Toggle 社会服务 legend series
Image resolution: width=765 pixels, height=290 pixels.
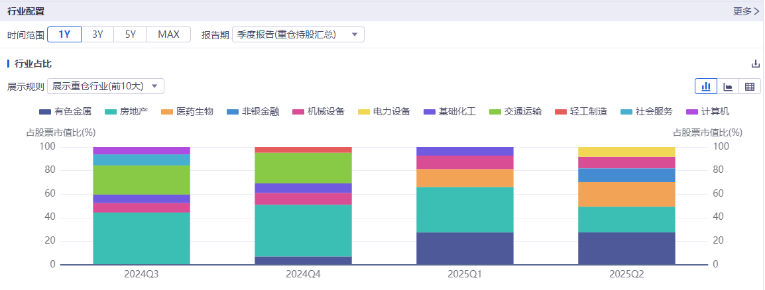click(647, 112)
